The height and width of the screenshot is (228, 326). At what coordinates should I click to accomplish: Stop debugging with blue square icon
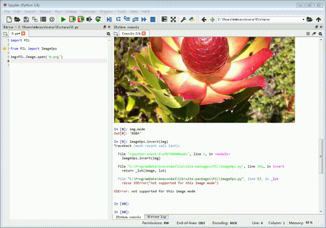click(153, 19)
